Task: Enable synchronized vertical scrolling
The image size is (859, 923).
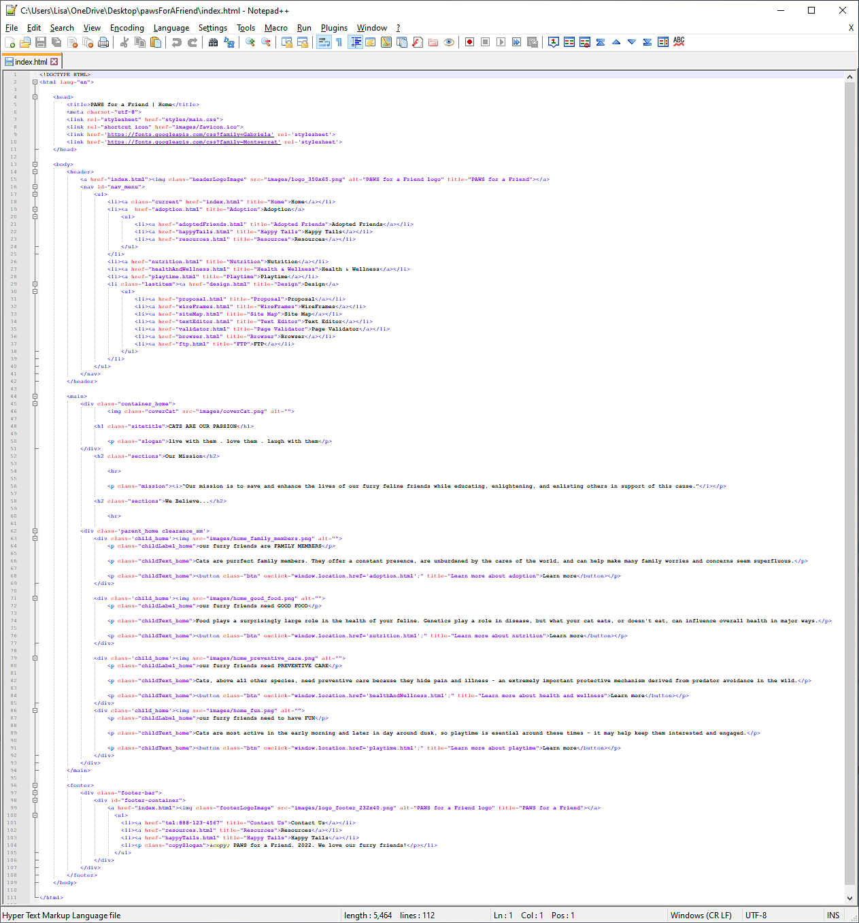Action: coord(286,41)
